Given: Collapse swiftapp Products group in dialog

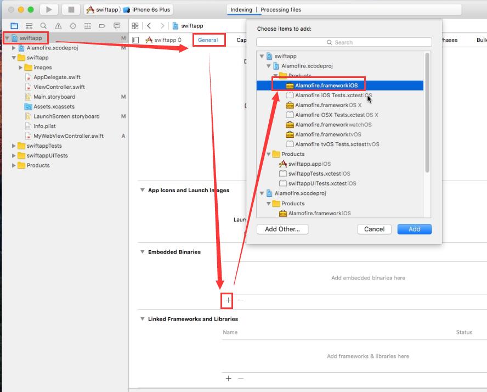Looking at the screenshot, I should click(269, 154).
